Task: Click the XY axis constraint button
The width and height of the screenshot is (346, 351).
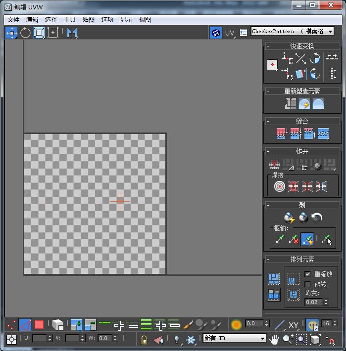Action: click(x=294, y=325)
